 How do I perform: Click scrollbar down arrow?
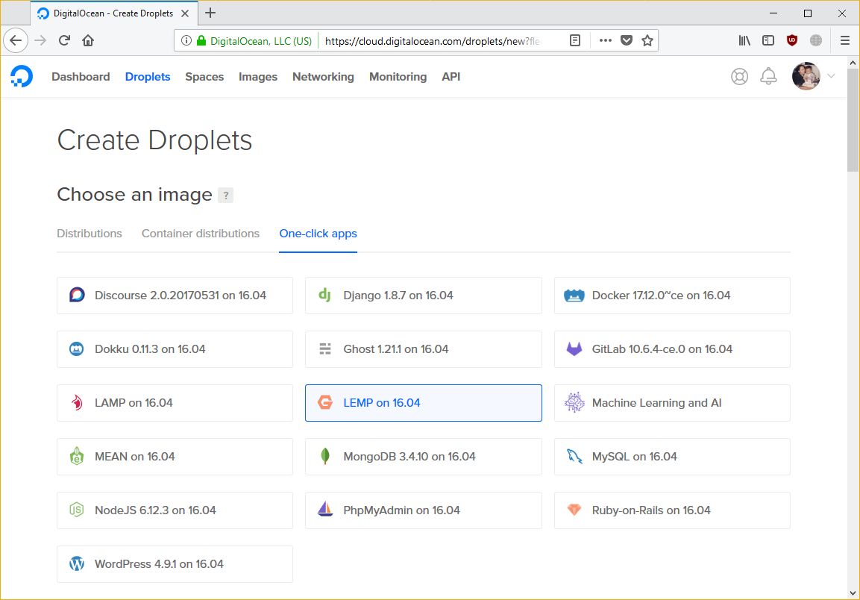coord(853,593)
